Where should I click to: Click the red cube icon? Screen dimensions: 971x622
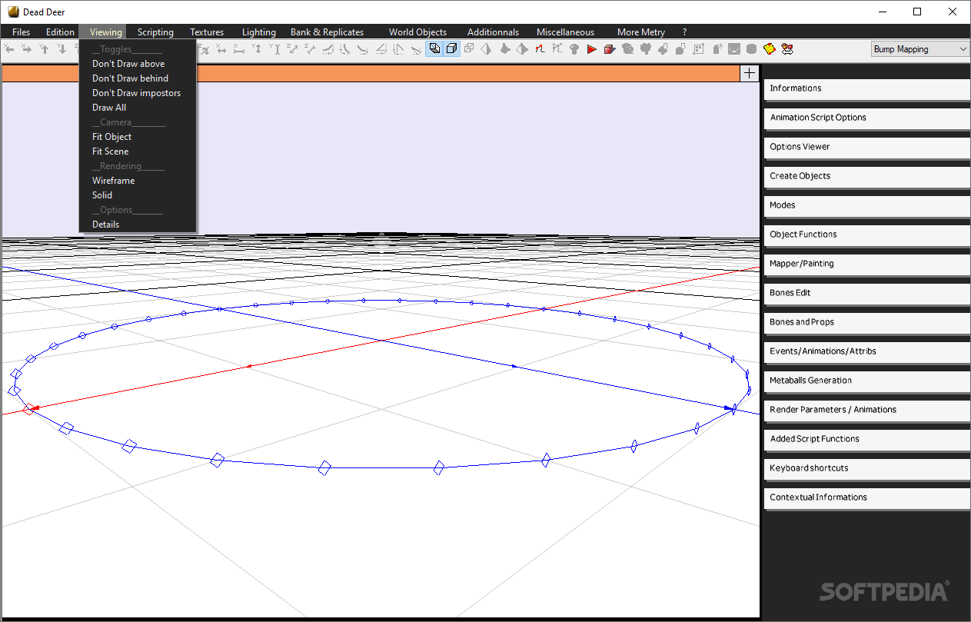click(609, 49)
